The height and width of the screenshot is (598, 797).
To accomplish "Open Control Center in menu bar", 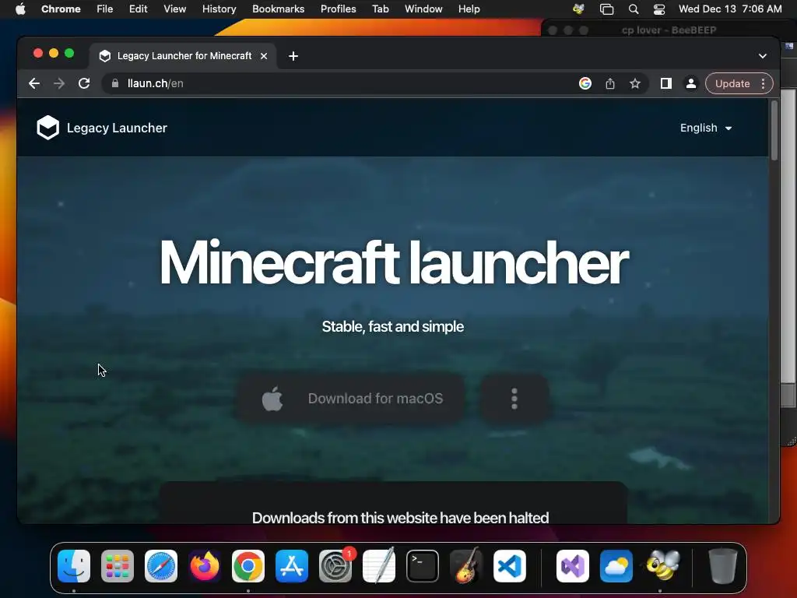I will pos(659,9).
